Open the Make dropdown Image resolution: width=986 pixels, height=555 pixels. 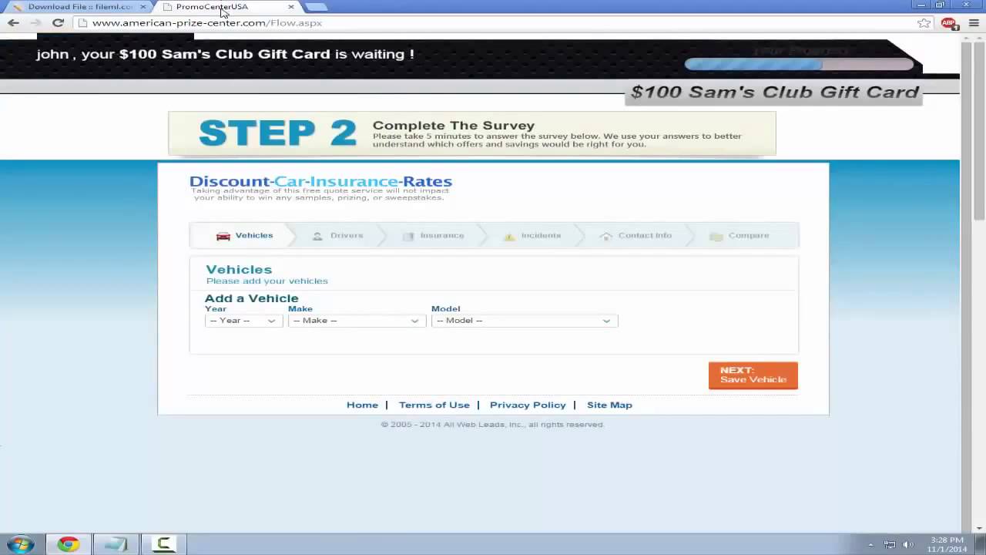(357, 321)
